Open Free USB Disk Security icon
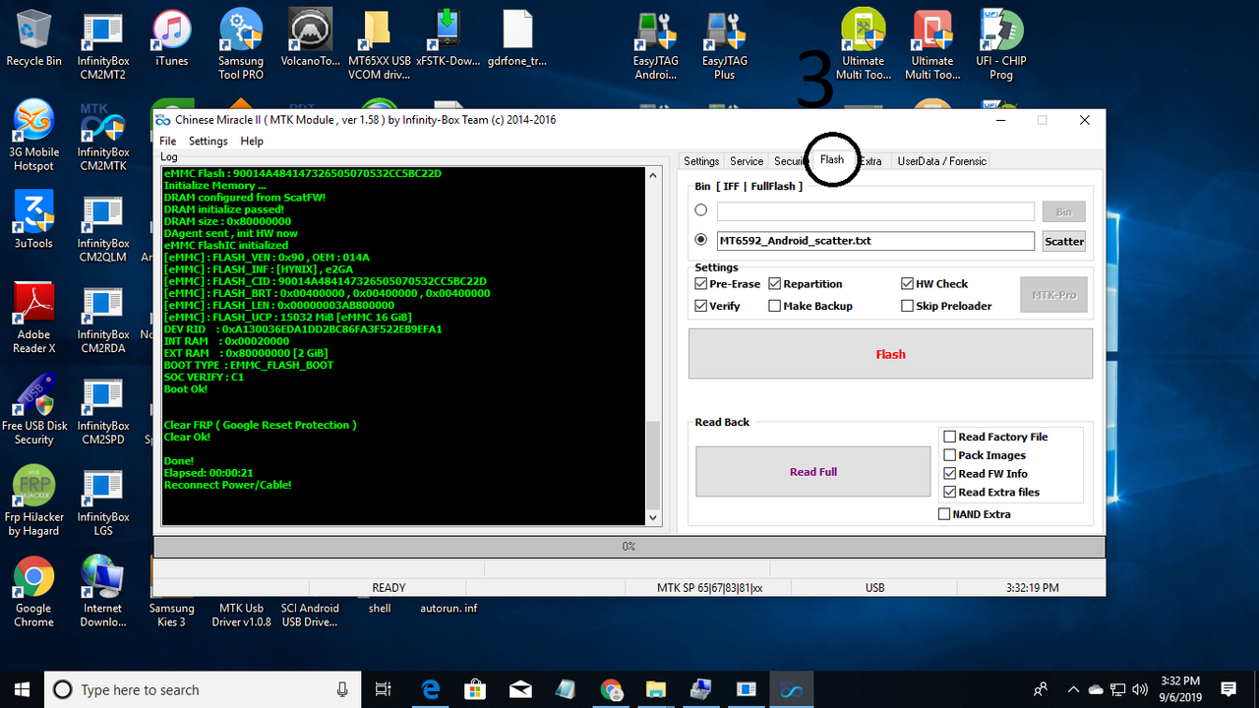 pyautogui.click(x=33, y=409)
